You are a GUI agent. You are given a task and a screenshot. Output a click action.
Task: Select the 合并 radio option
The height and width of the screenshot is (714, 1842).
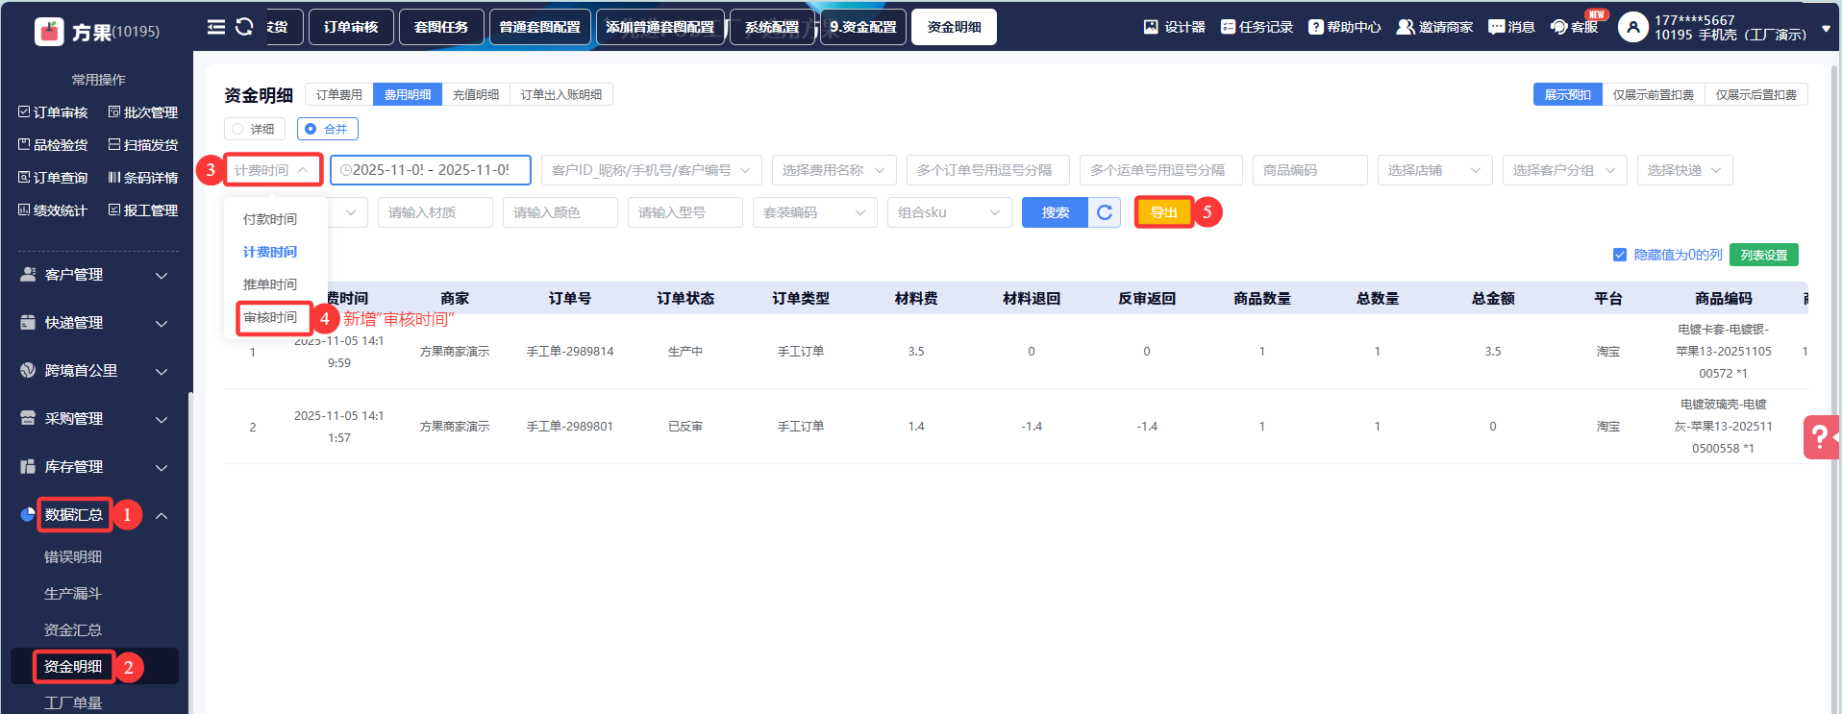tap(311, 129)
